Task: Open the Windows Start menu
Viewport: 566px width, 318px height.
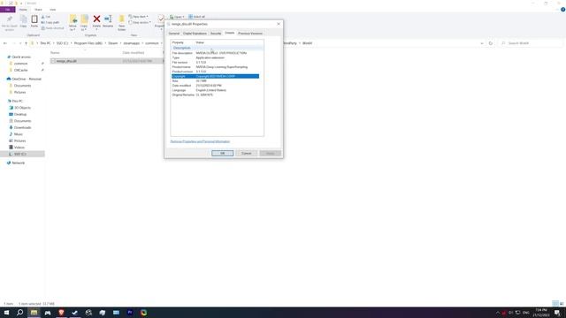Action: 6,313
